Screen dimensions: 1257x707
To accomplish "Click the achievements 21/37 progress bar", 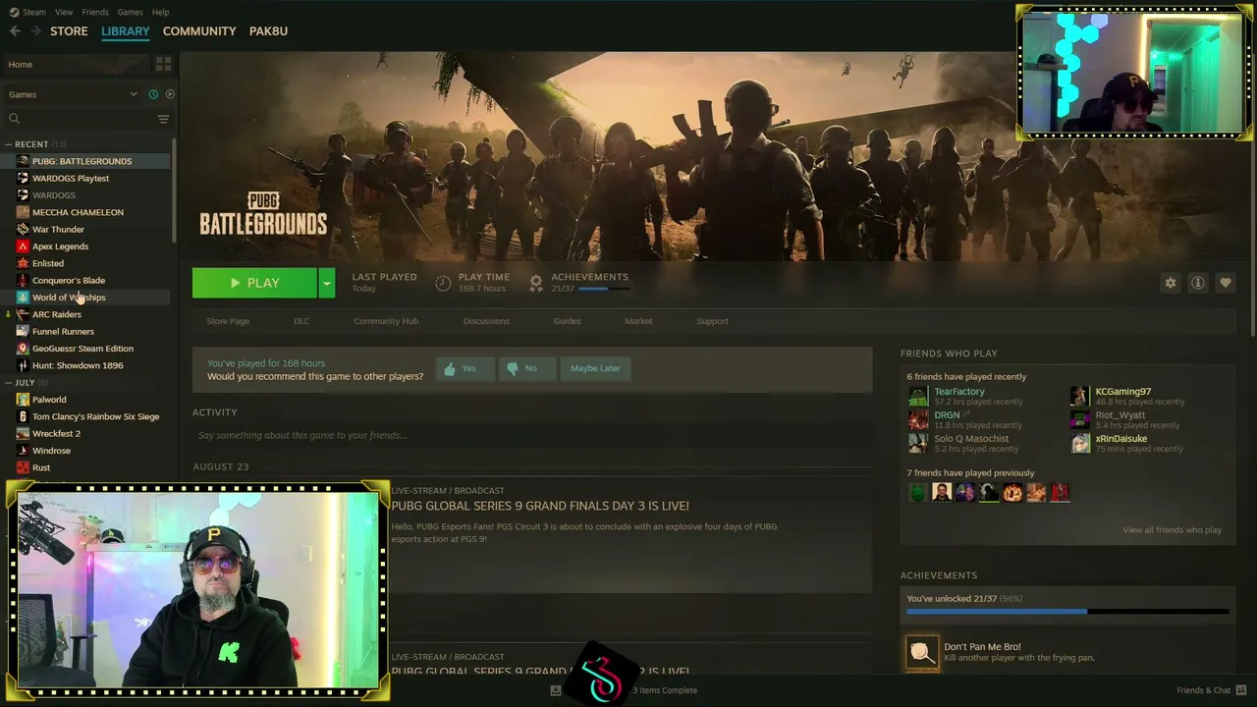I will [604, 289].
